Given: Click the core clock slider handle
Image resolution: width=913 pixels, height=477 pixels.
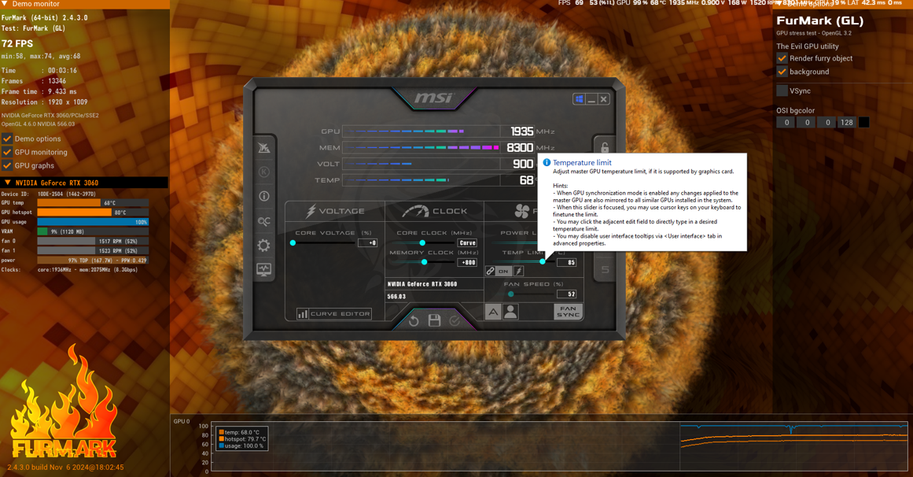Looking at the screenshot, I should point(422,242).
